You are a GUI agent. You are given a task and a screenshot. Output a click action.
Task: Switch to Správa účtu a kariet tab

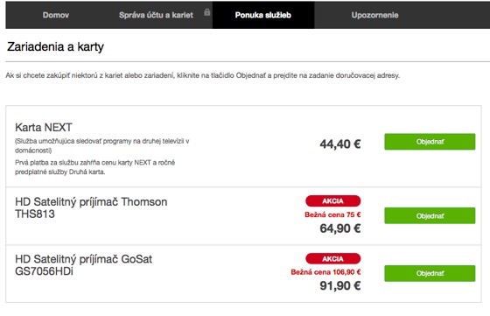156,15
